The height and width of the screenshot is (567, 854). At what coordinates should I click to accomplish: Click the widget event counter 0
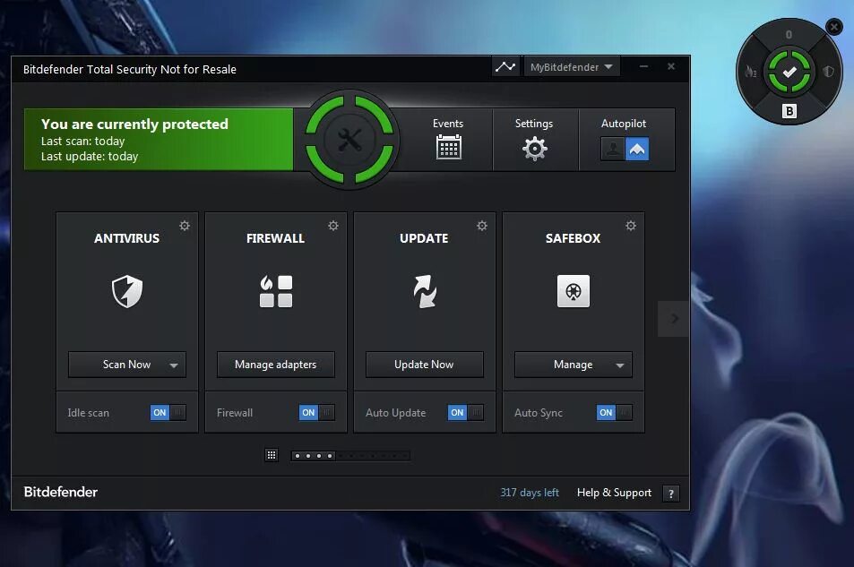click(x=789, y=34)
